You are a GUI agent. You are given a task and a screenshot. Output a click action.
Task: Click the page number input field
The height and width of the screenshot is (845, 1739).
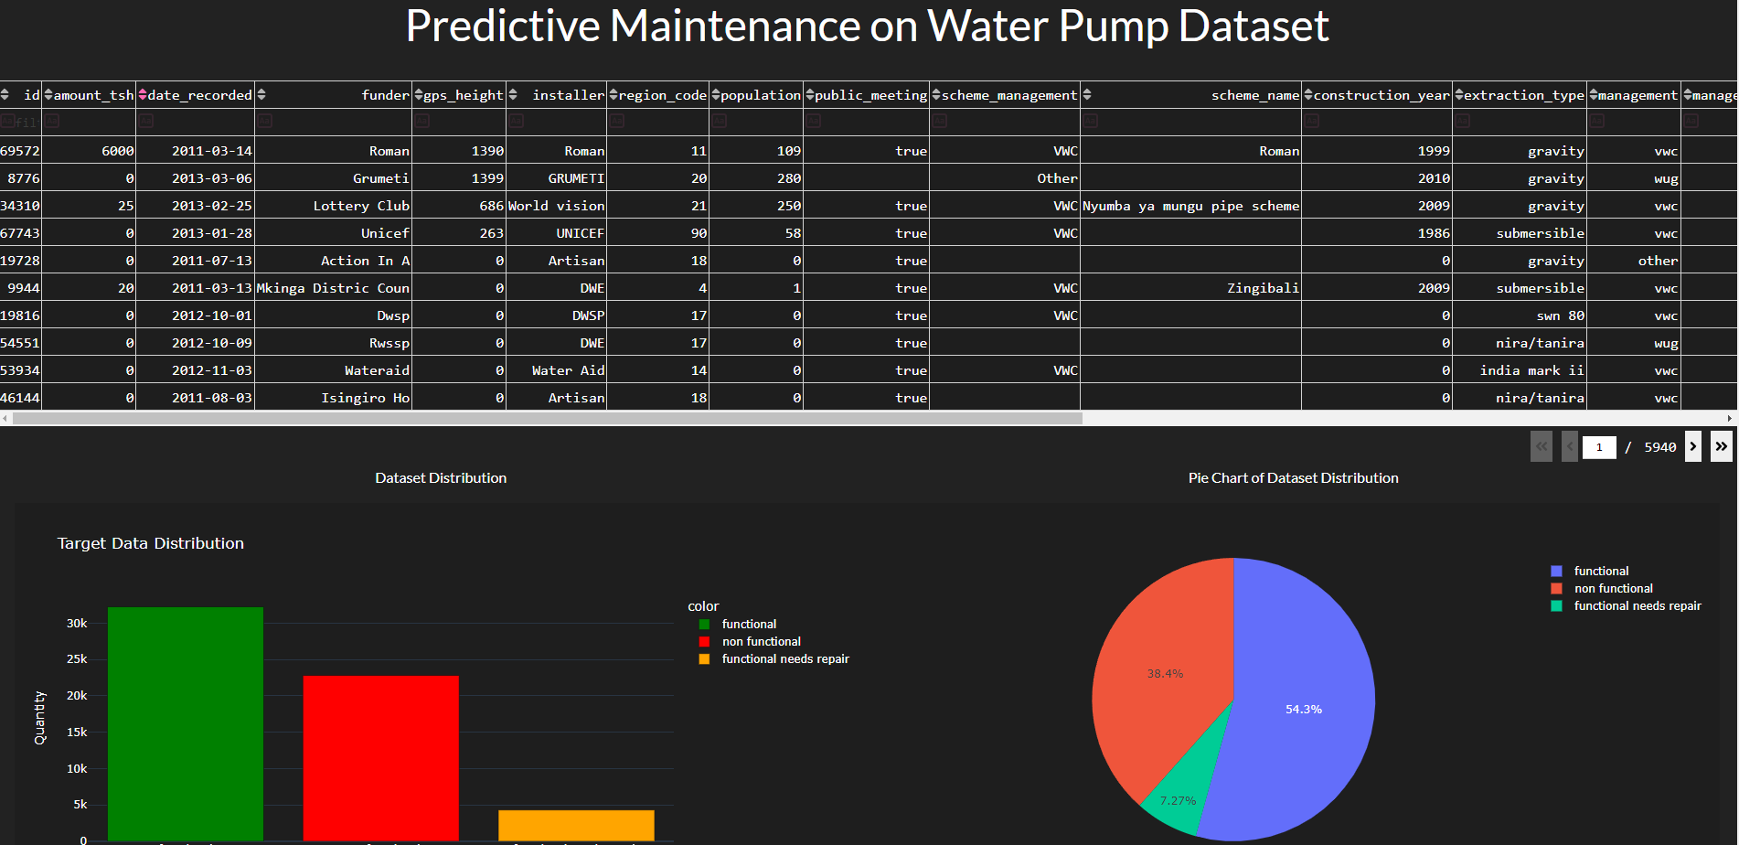(1599, 446)
